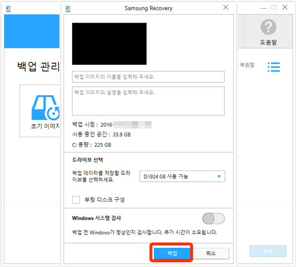Enable the 부팅 디스크 구성 checkbox
This screenshot has width=296, height=267.
(x=76, y=200)
